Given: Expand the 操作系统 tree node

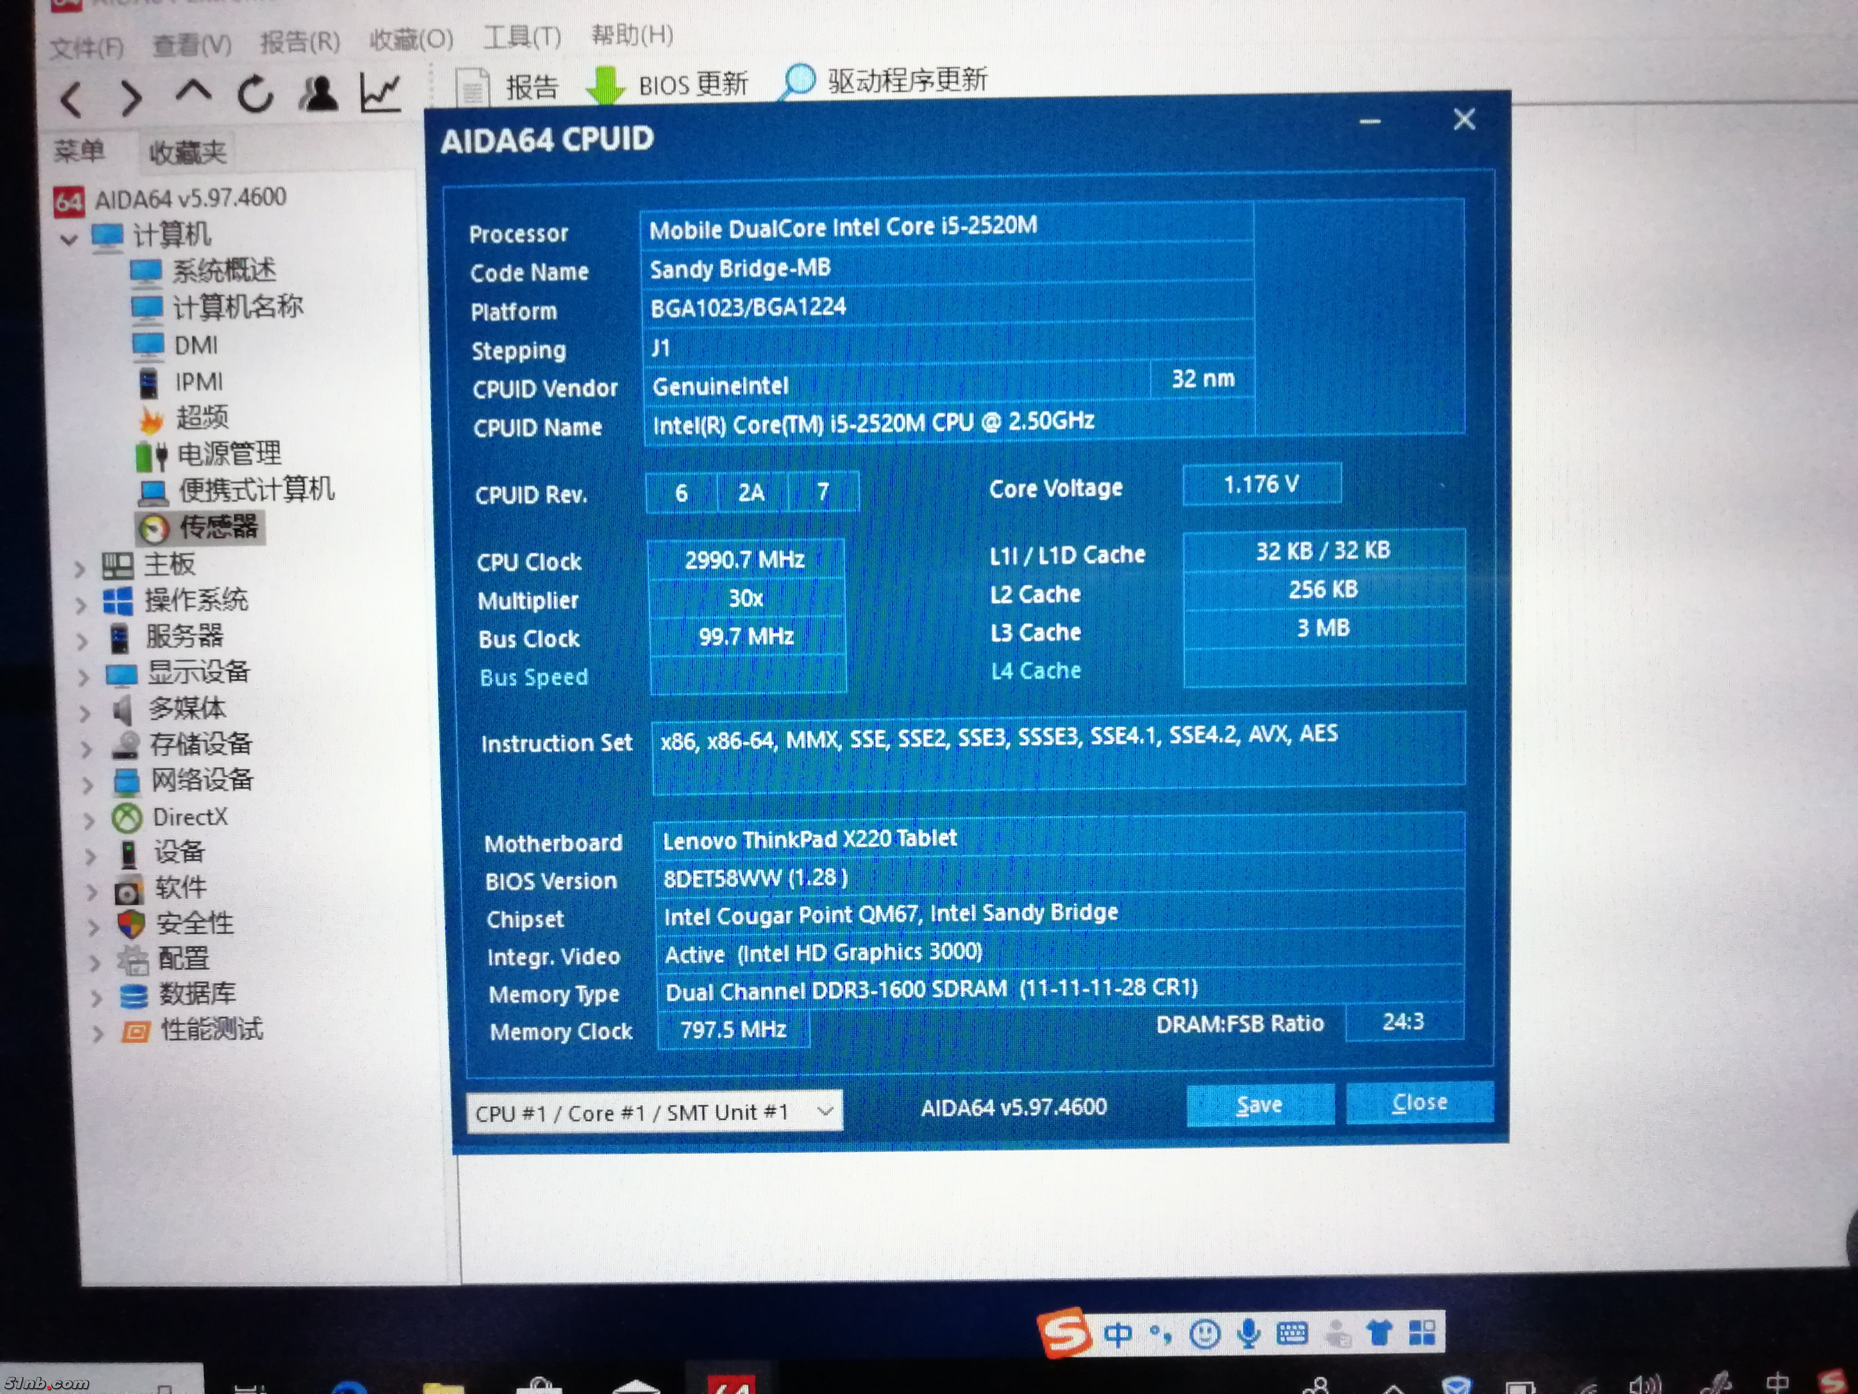Looking at the screenshot, I should (x=81, y=605).
